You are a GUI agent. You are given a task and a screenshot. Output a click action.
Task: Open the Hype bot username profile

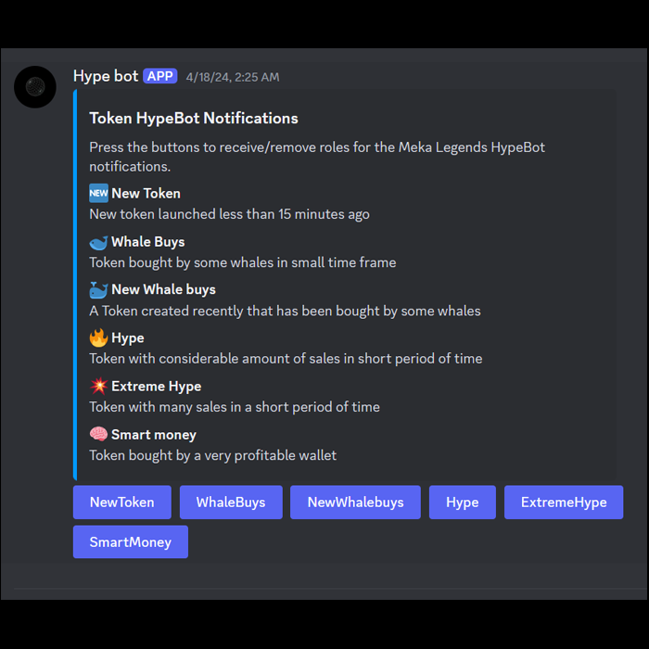click(x=106, y=76)
